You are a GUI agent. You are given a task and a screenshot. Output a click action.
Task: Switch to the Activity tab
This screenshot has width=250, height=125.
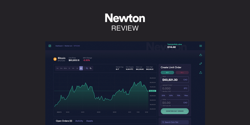pos(79,121)
